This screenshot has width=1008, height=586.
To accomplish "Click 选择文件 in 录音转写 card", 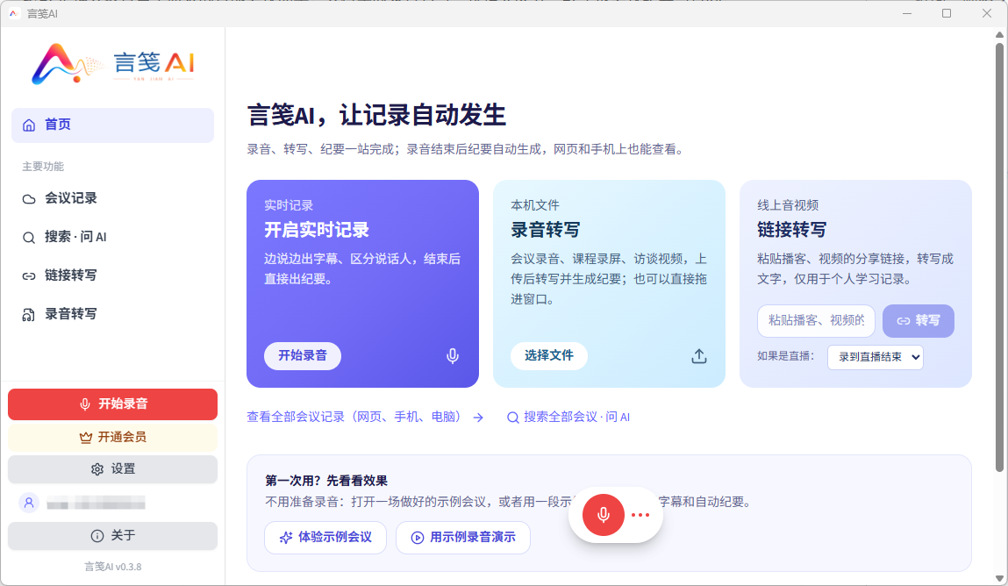I will pyautogui.click(x=549, y=356).
